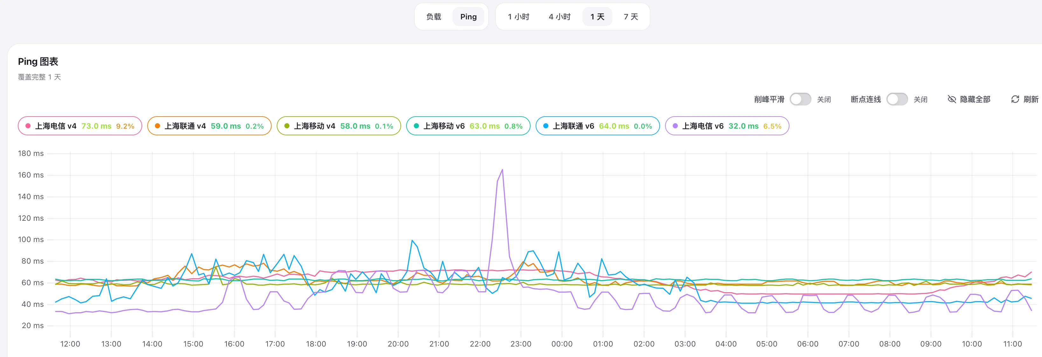Viewport: 1042px width, 357px height.
Task: Click the hide-all eye-slash icon
Action: (952, 99)
